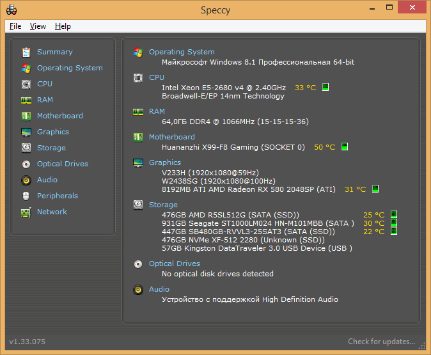The image size is (431, 355).
Task: Select Graphics in the sidebar list
Action: 53,132
